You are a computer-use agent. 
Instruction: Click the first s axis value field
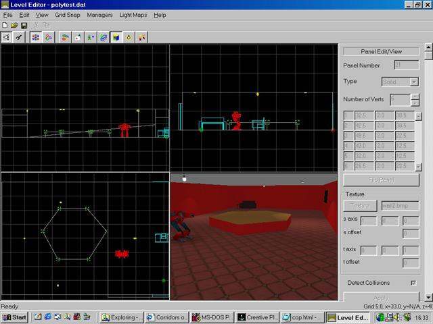coord(368,221)
